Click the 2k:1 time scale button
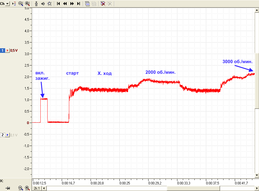Viewport: 259px width, 191px height. (x=37, y=188)
